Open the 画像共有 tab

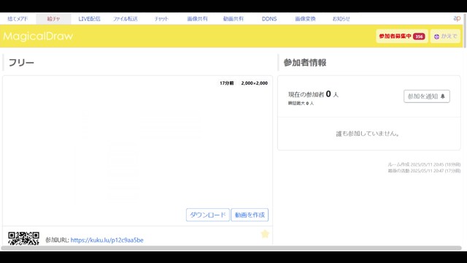point(197,19)
